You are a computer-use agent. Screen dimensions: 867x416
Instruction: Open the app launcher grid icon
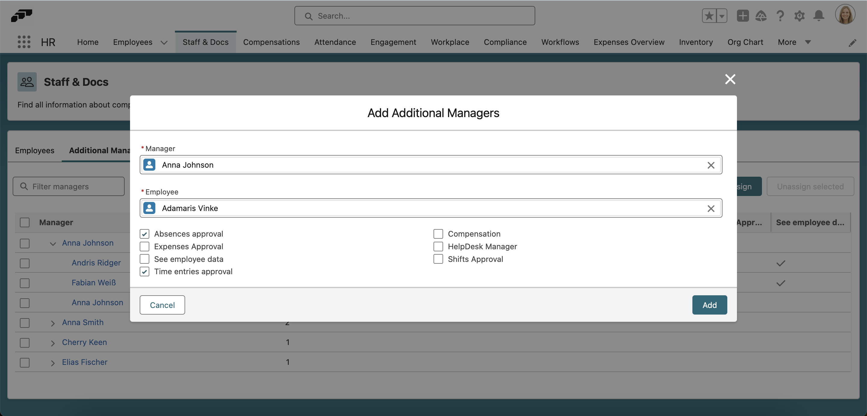pos(23,42)
